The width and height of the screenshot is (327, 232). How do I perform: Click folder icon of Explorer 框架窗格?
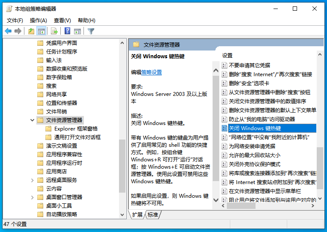click(x=48, y=129)
